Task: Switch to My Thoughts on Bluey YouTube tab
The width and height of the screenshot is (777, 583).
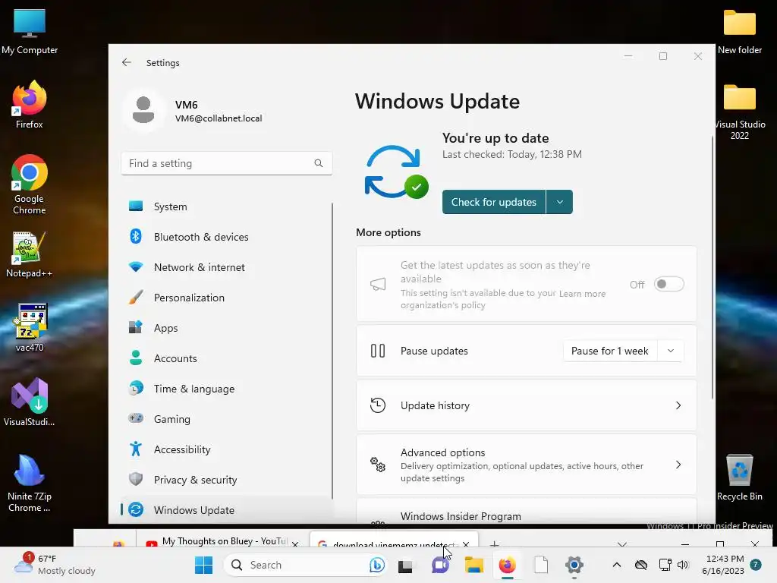Action: (222, 540)
